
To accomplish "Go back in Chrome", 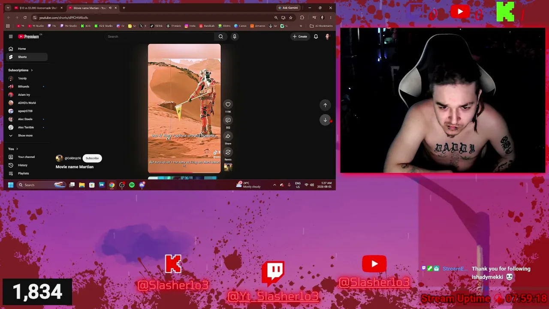I will click(8, 18).
